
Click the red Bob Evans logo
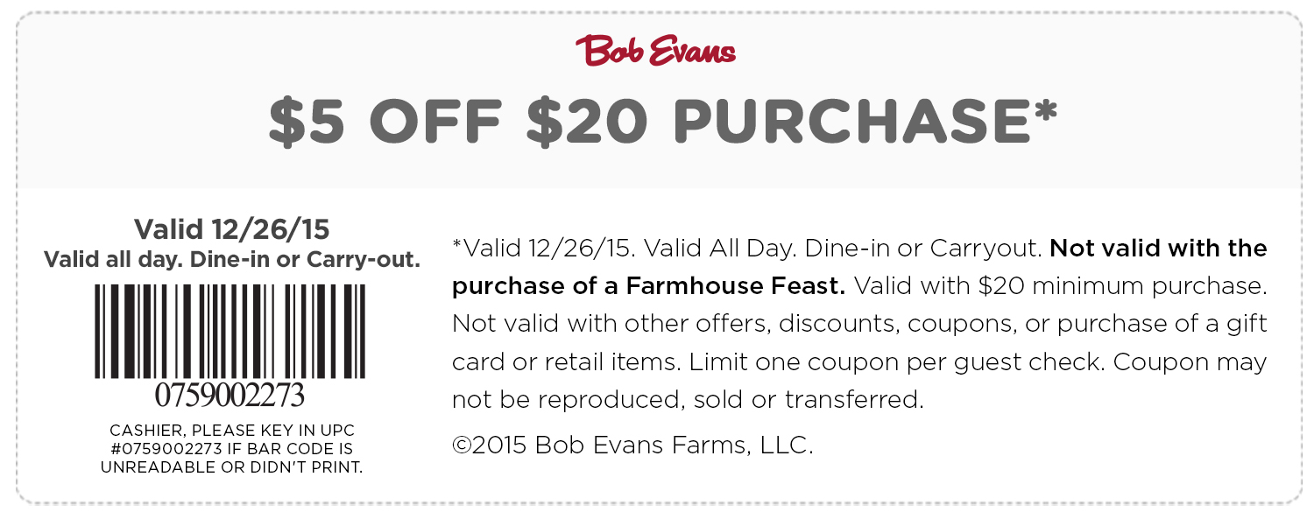point(655,50)
